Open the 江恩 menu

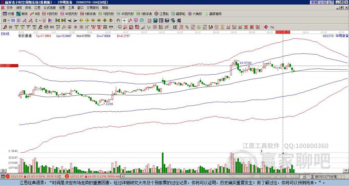click(x=37, y=8)
